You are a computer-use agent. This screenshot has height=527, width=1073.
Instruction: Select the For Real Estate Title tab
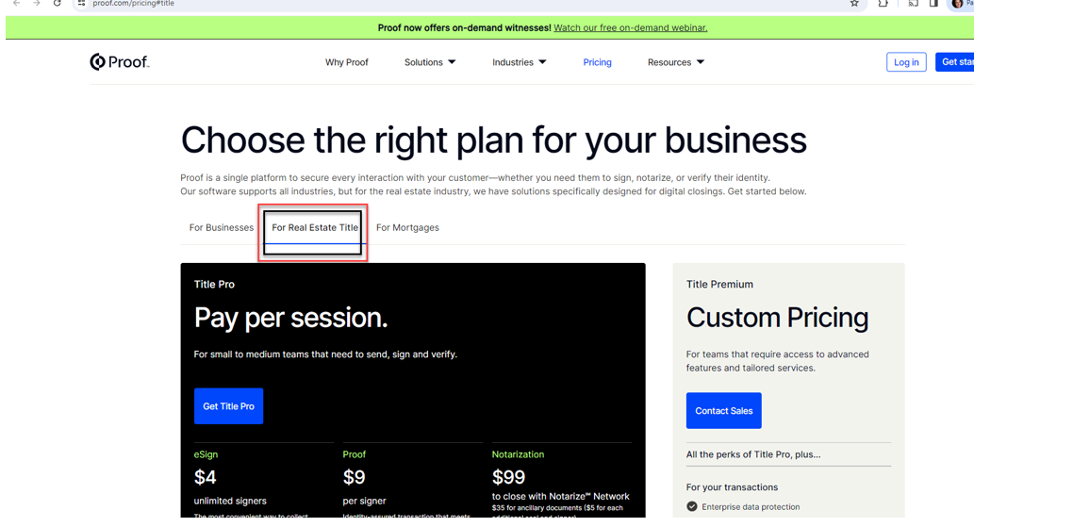coord(315,227)
